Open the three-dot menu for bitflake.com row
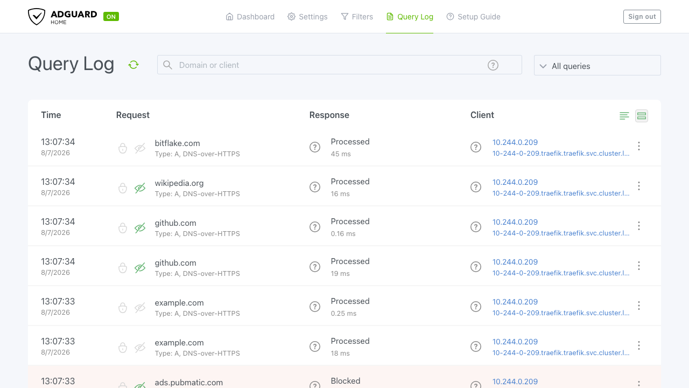 point(639,146)
